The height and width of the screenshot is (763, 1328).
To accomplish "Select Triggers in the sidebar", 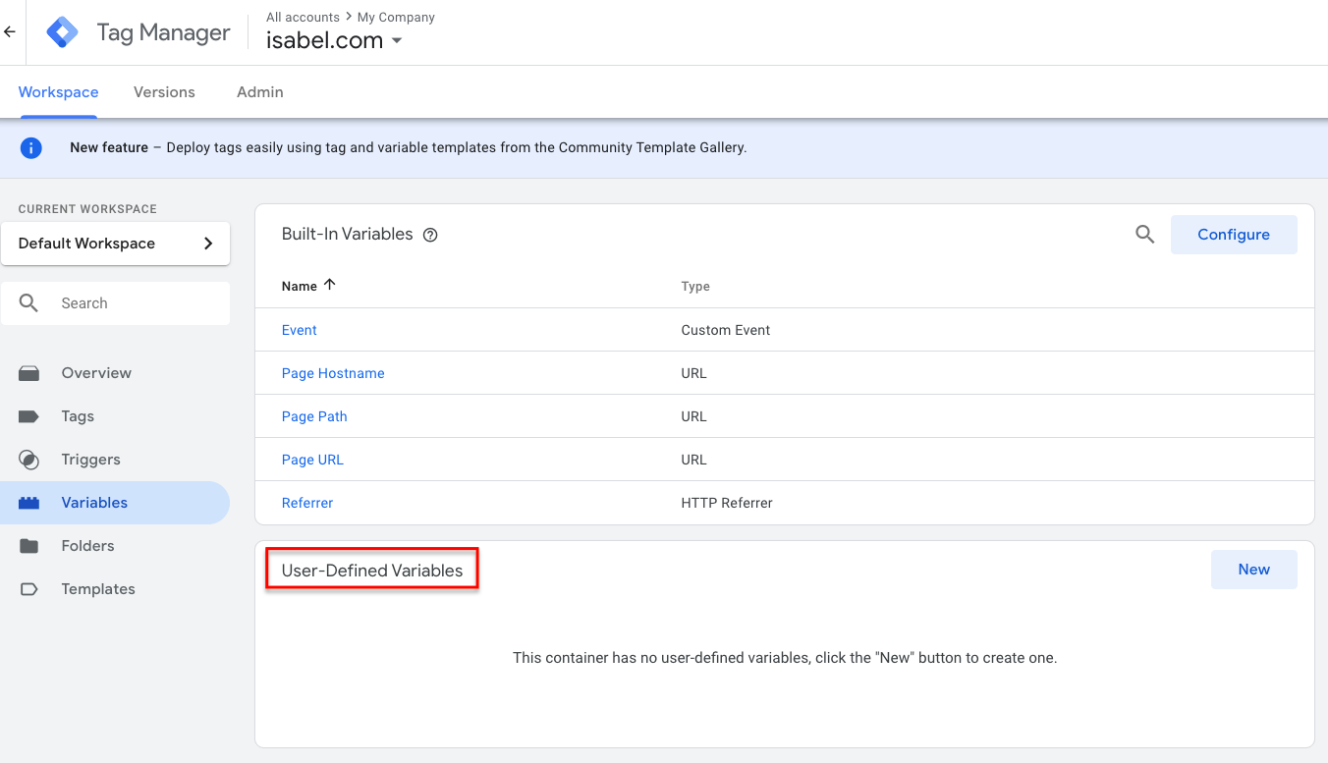I will coord(90,460).
